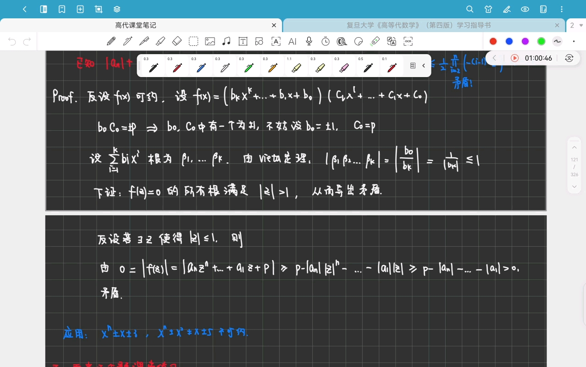
Task: Collapse the pen presets bar
Action: tap(424, 66)
